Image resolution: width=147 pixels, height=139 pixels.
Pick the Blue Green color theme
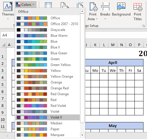point(48,53)
